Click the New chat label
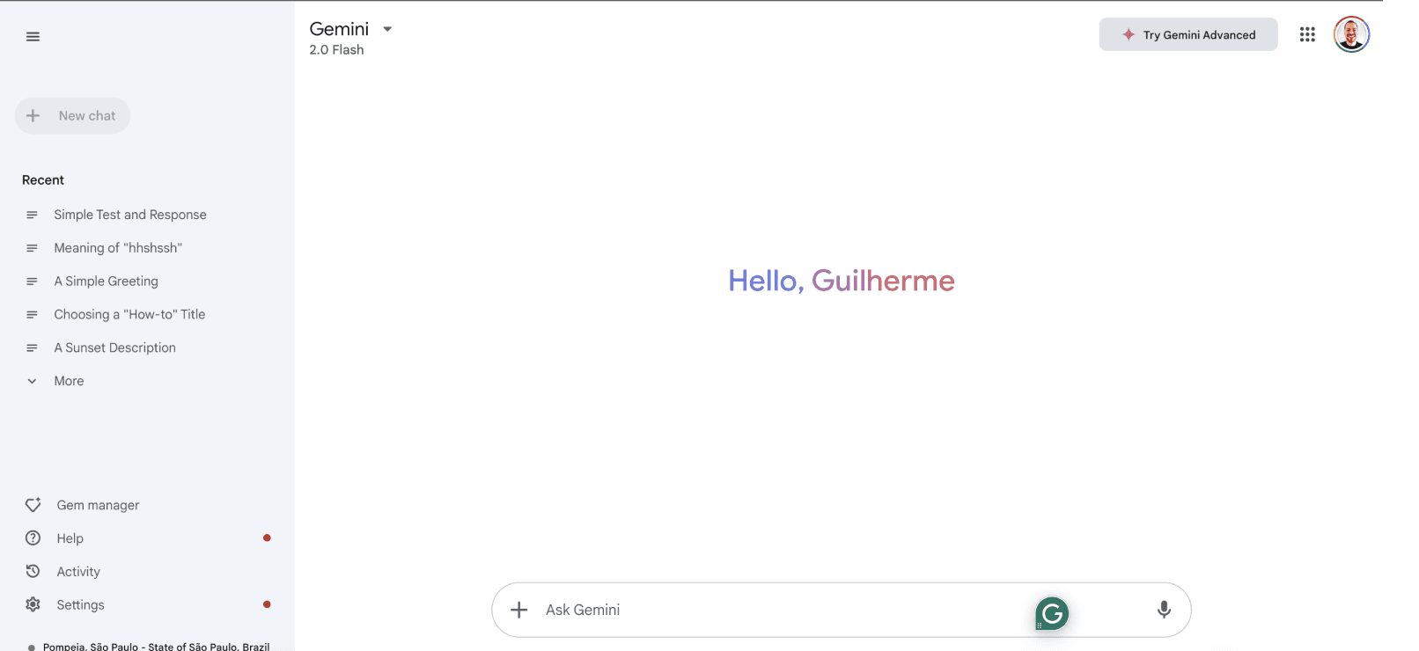 [x=87, y=116]
